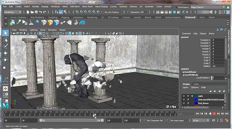The height and width of the screenshot is (129, 232).
Task: Choose the Paint Selection tool
Action: 5,46
